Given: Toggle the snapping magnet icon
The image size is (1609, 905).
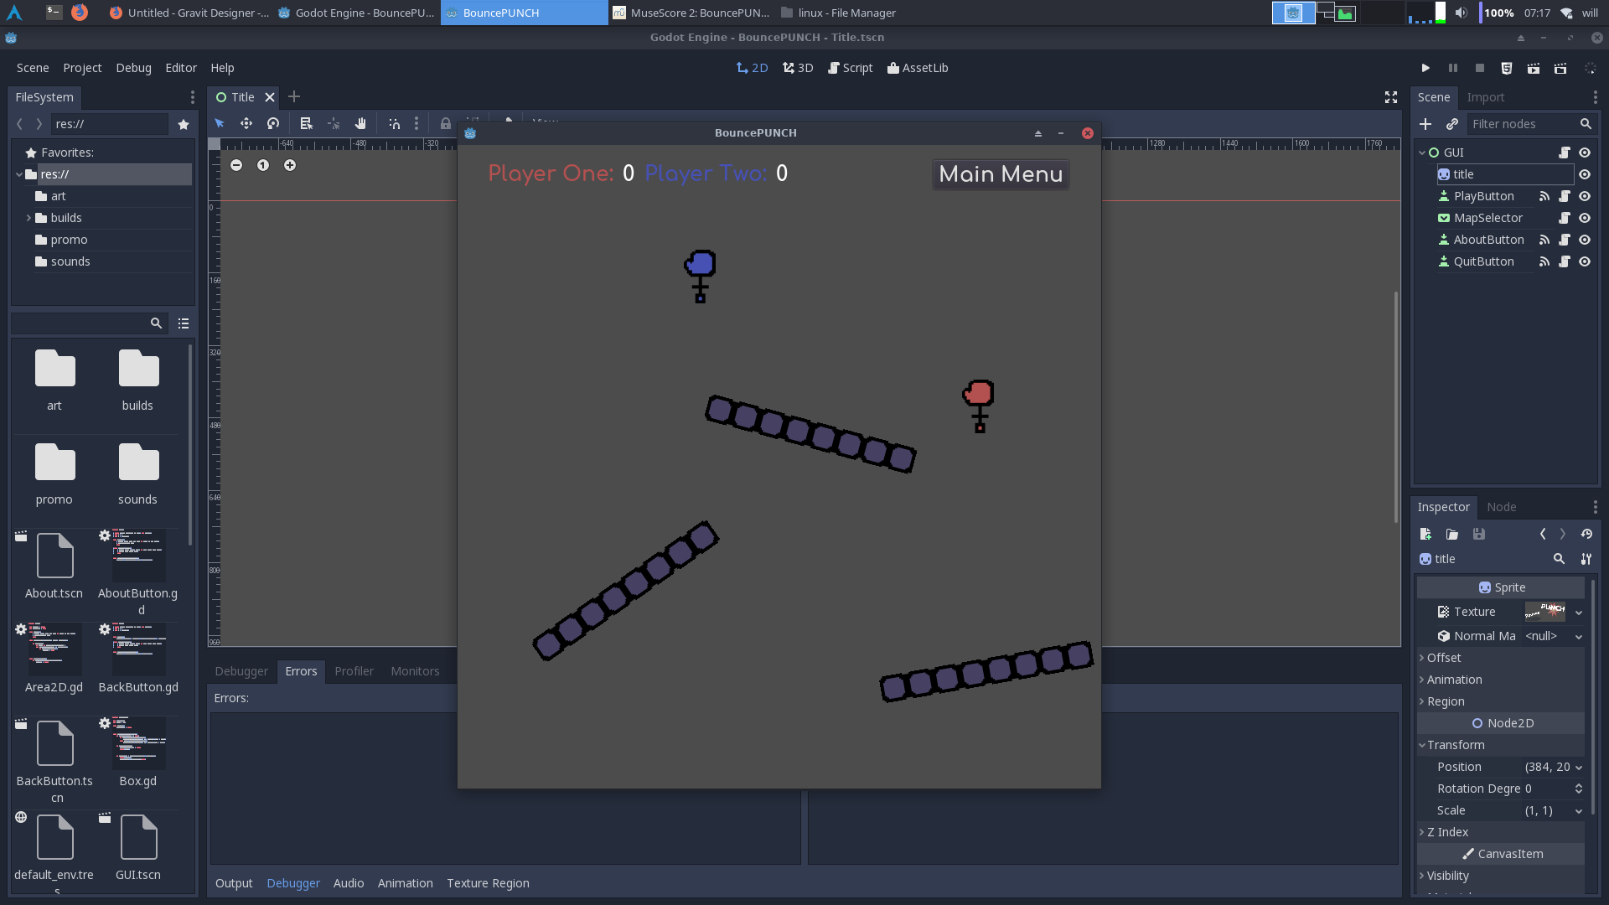Looking at the screenshot, I should point(395,124).
